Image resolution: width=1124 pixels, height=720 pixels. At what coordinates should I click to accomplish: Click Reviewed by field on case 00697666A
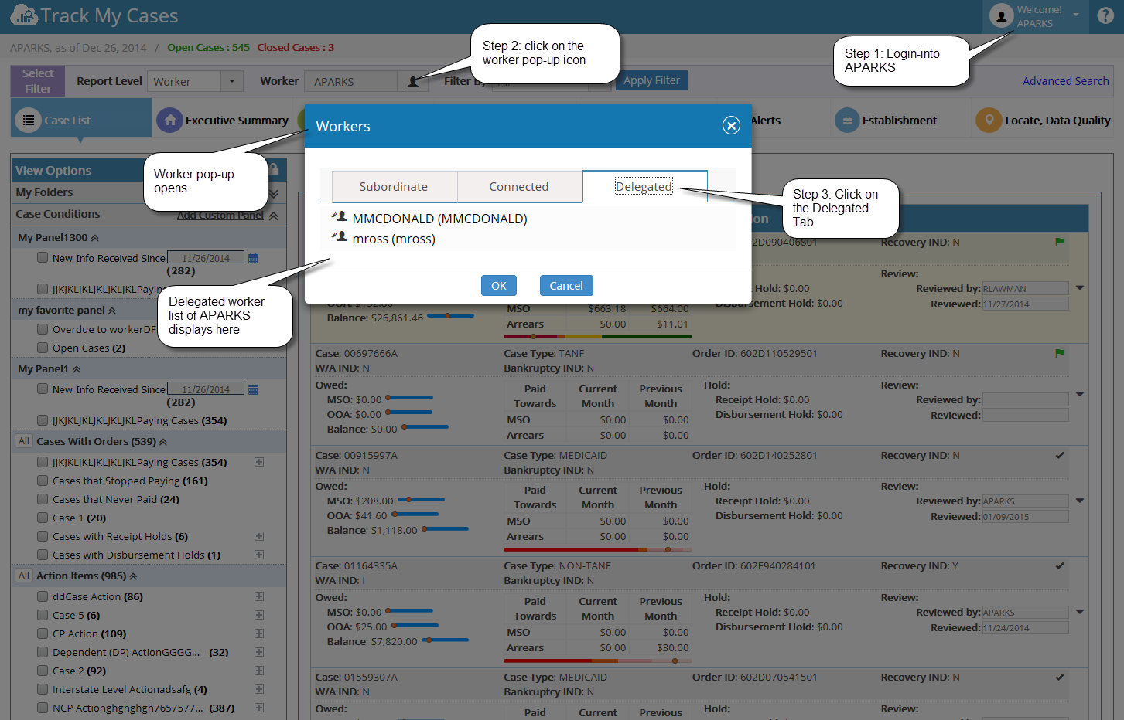(1026, 399)
